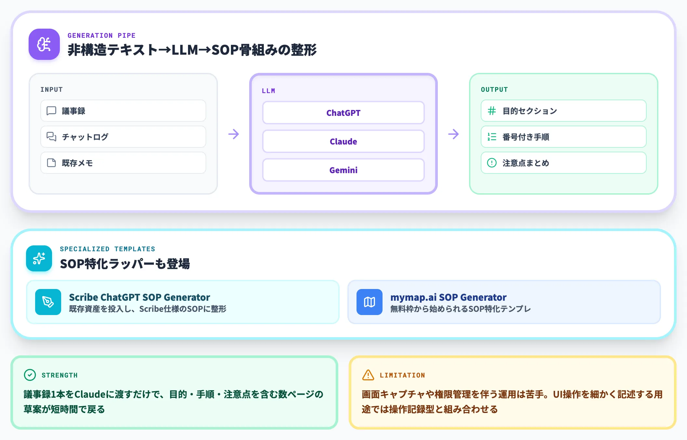Click the arrow between LLM and OUTPUT
Viewport: 687px width, 440px height.
coord(453,134)
